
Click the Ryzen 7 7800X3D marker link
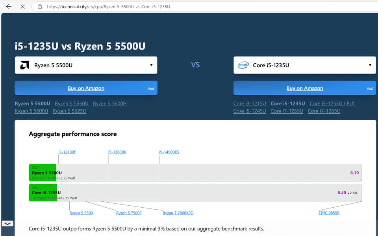[178, 213]
